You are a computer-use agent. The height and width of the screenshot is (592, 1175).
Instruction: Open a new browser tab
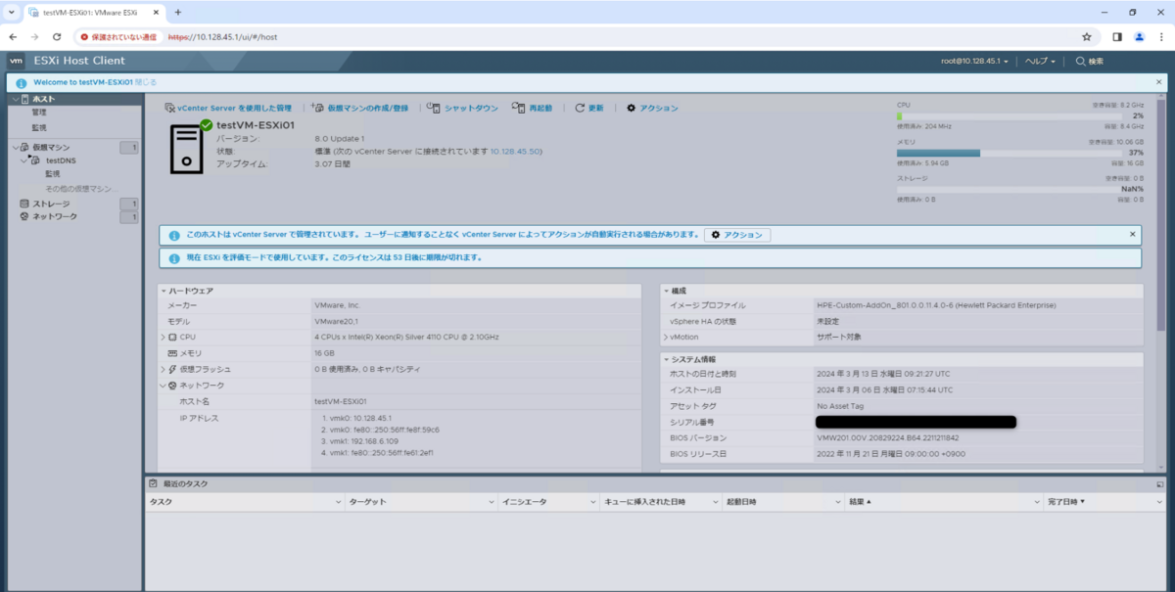pos(177,12)
